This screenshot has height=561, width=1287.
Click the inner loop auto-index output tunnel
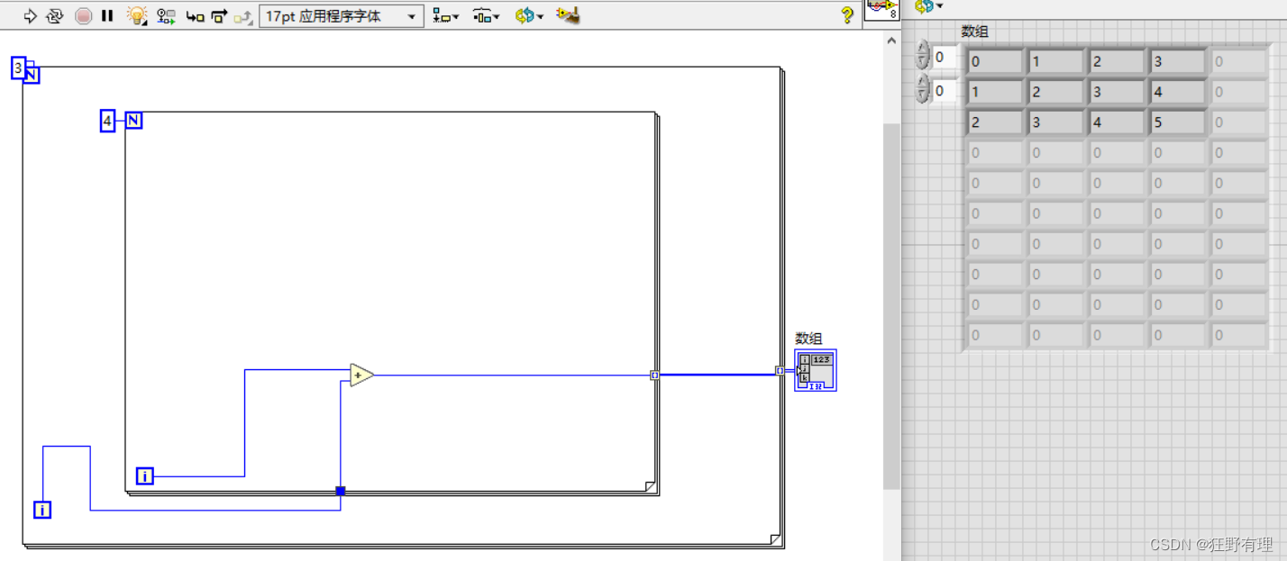pyautogui.click(x=654, y=375)
